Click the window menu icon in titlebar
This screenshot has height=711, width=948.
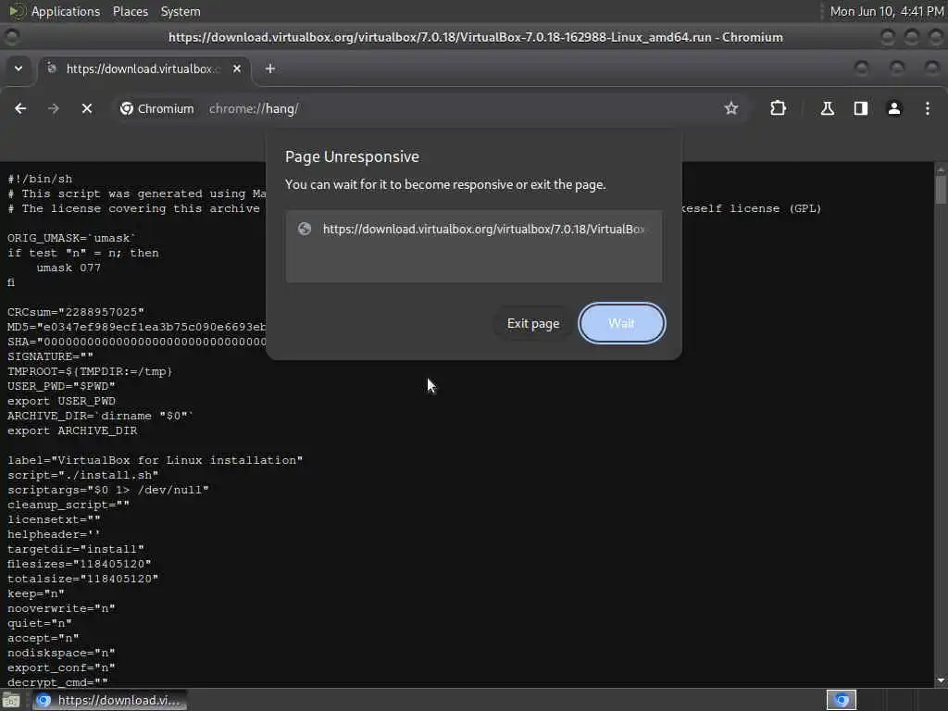pos(11,37)
